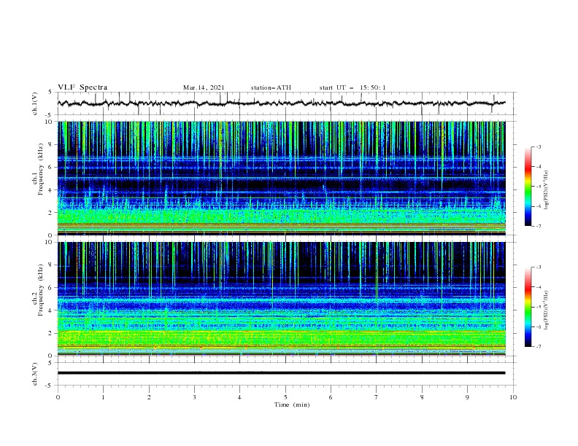Click the "ch.1(V)" waveform axis label

(35, 103)
